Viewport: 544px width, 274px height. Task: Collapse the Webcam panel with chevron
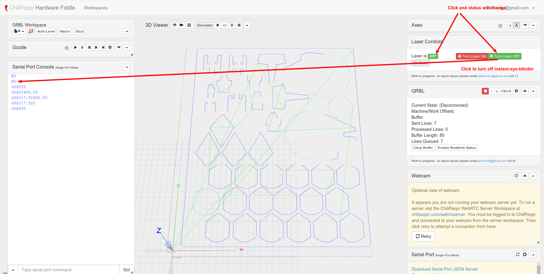(x=525, y=176)
